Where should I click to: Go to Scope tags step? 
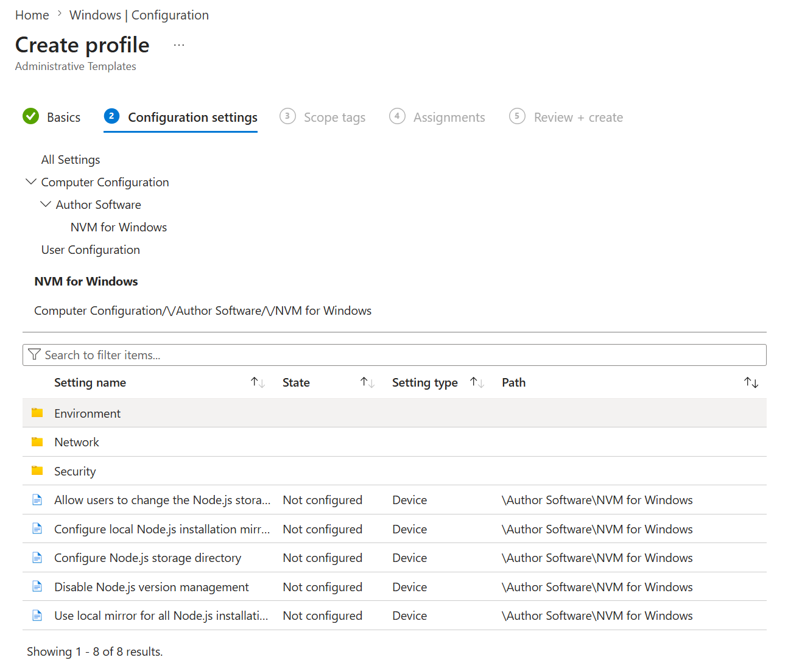[x=323, y=117]
